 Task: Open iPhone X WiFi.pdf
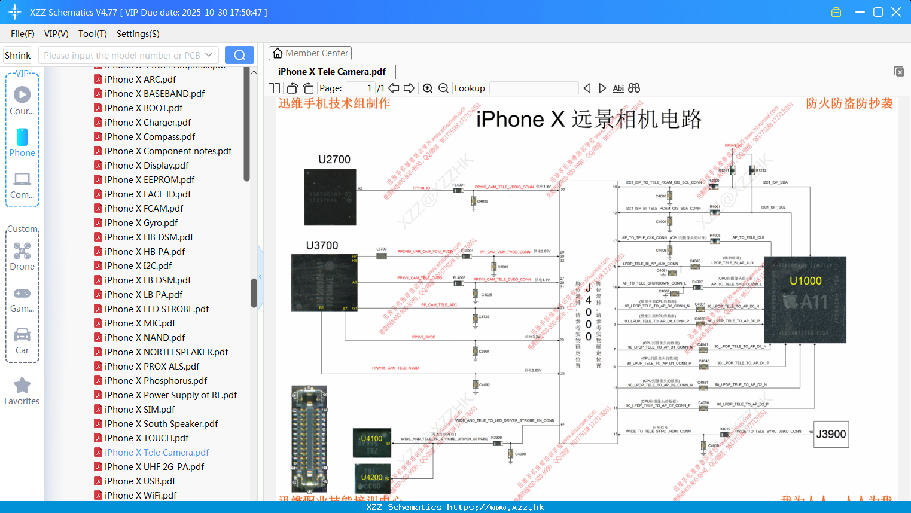tap(141, 496)
